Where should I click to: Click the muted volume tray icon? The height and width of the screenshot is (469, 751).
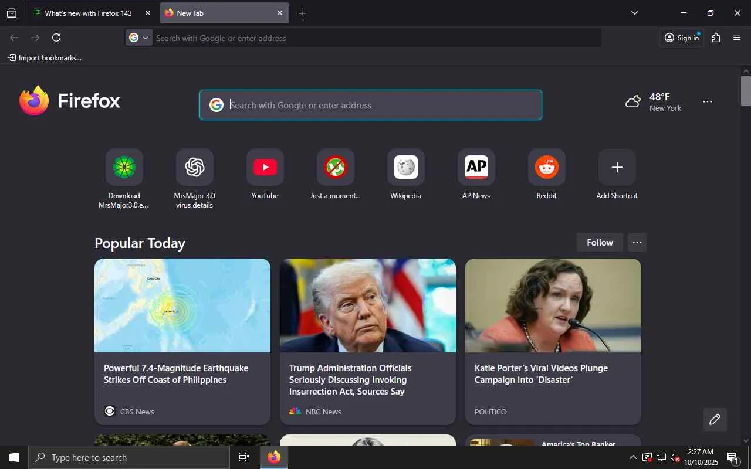(x=675, y=457)
